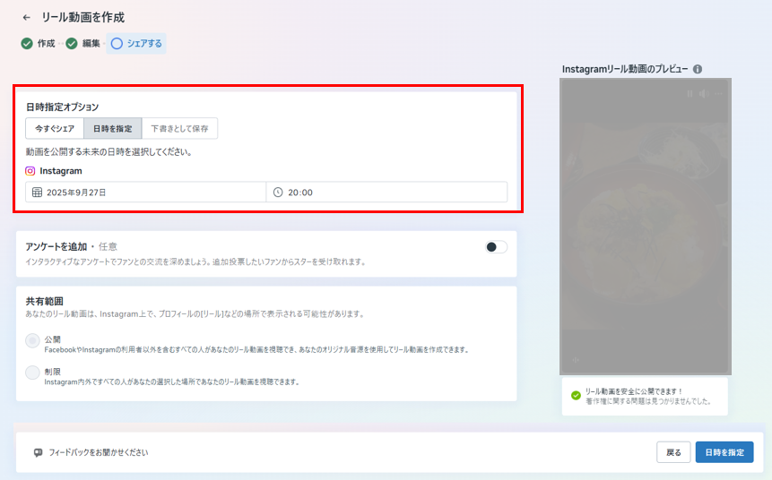The height and width of the screenshot is (480, 772).
Task: Open the time picker showing 20:00
Action: coord(387,192)
